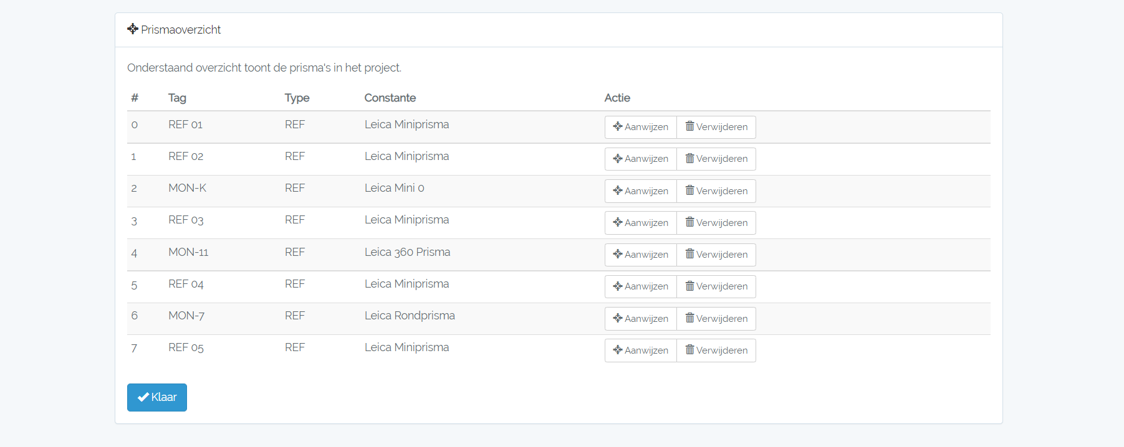This screenshot has height=447, width=1124.
Task: Select the 'REF 01' tag cell
Action: point(186,125)
